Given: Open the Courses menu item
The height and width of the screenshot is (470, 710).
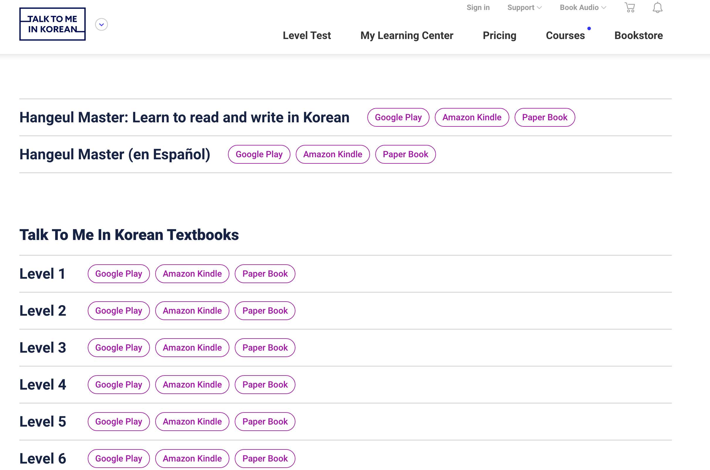Looking at the screenshot, I should coord(565,35).
